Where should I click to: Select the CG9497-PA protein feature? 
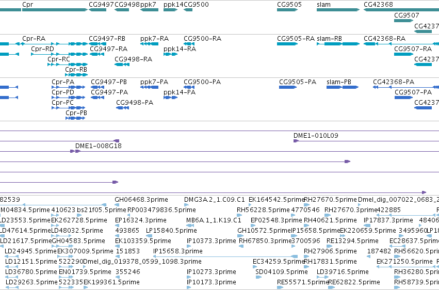tap(97, 98)
